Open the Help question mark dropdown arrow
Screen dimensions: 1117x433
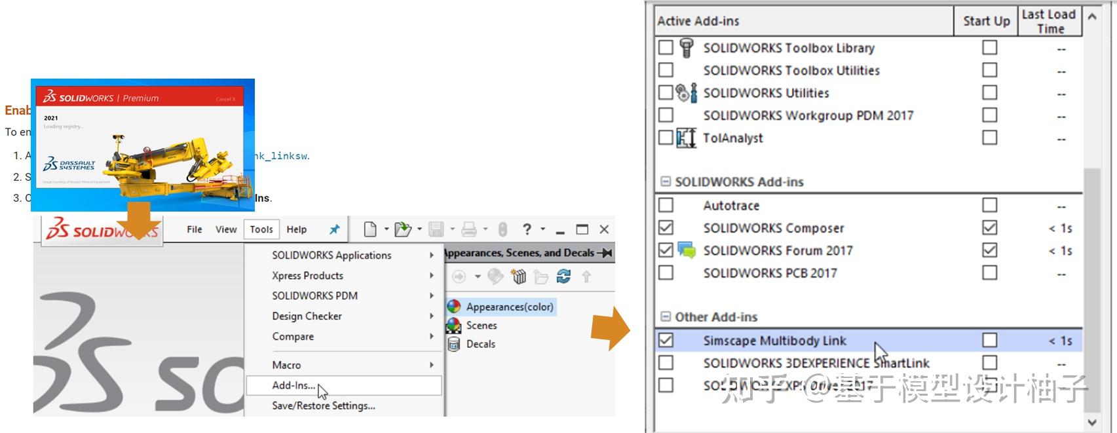pos(542,229)
